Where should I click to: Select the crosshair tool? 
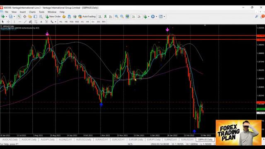8,22
